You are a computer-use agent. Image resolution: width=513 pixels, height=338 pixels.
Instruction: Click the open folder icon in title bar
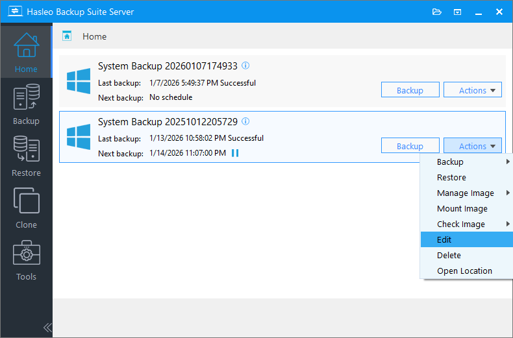coord(437,12)
